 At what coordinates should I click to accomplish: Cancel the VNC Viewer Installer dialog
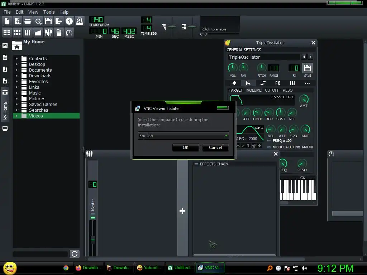click(215, 147)
